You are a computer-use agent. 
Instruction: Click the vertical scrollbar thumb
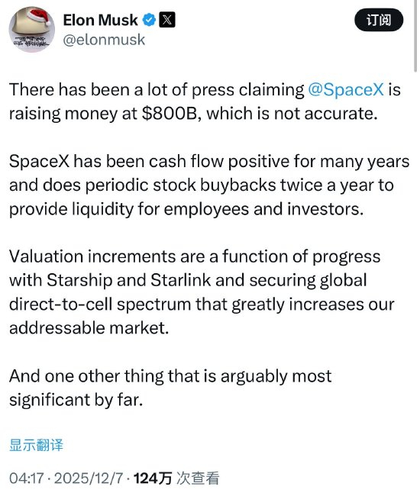point(415,36)
